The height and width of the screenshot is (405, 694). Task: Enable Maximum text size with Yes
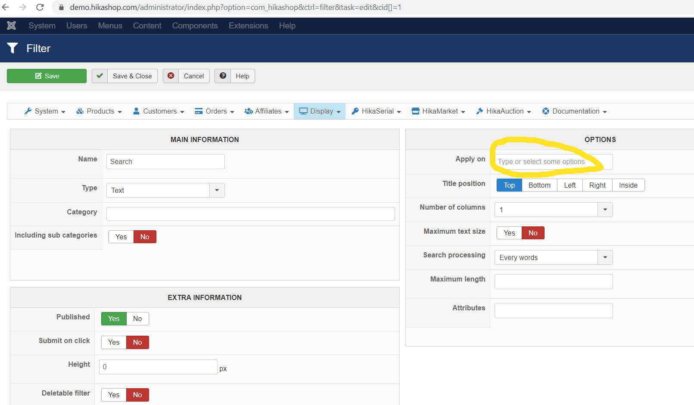pos(509,233)
